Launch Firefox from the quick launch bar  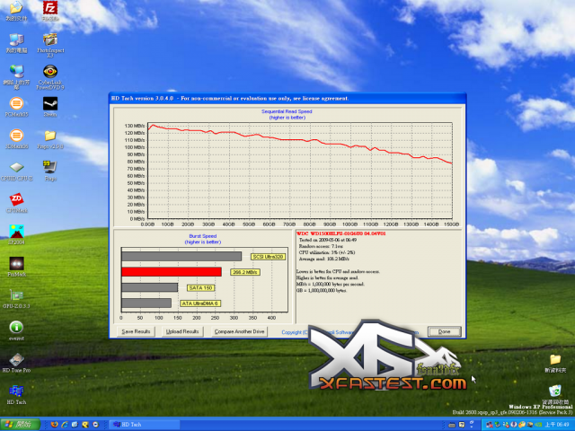coord(54,425)
